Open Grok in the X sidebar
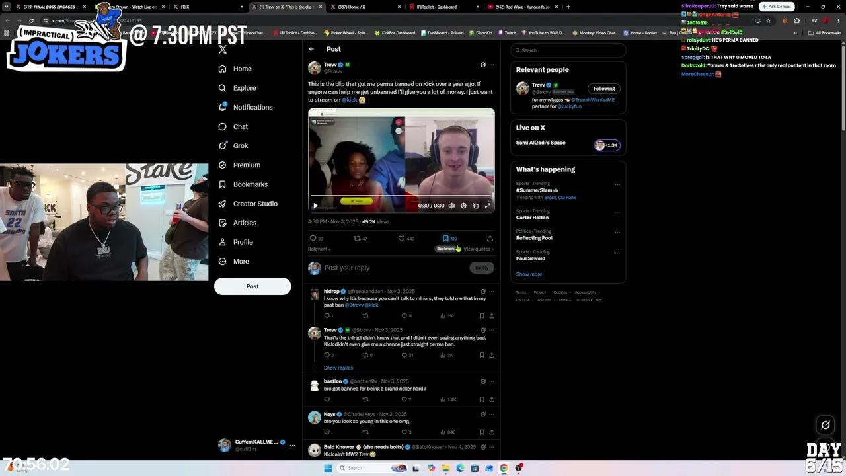The image size is (846, 476). (233, 145)
